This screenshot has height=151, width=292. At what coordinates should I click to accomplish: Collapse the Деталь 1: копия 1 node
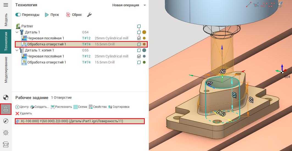click(17, 50)
